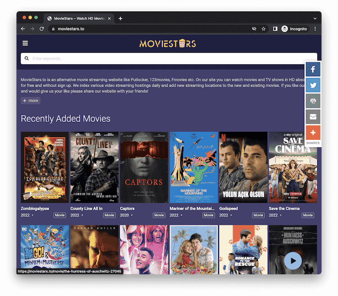Click Recently Added Movies heading
Viewport: 338px width, 296px height.
click(65, 119)
